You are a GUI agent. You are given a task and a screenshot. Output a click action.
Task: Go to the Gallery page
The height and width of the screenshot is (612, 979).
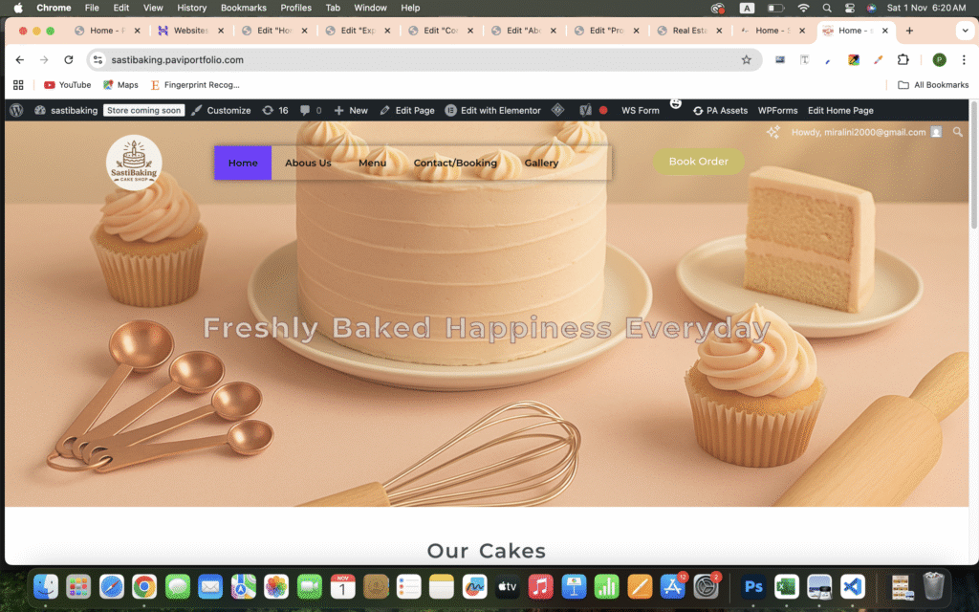tap(541, 163)
